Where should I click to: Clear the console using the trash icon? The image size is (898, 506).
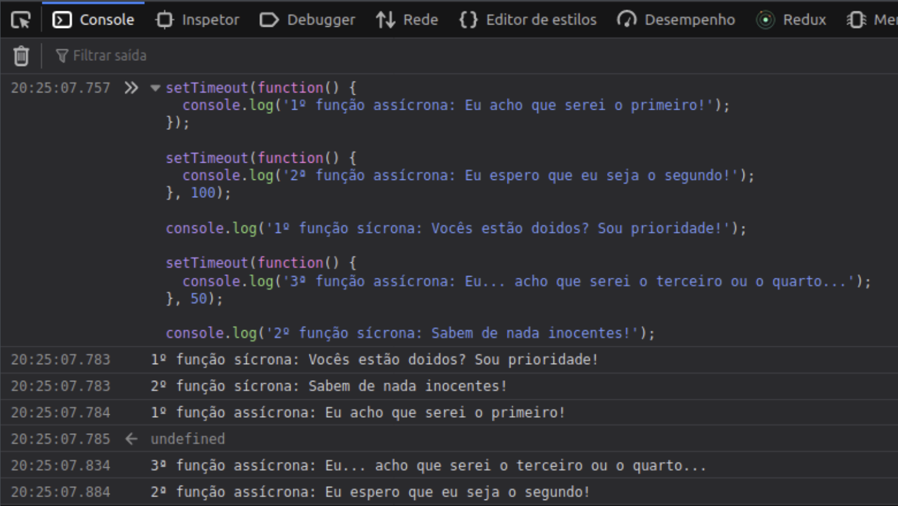(x=21, y=55)
